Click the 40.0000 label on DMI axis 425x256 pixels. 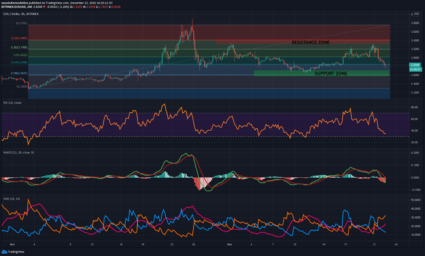(416, 209)
